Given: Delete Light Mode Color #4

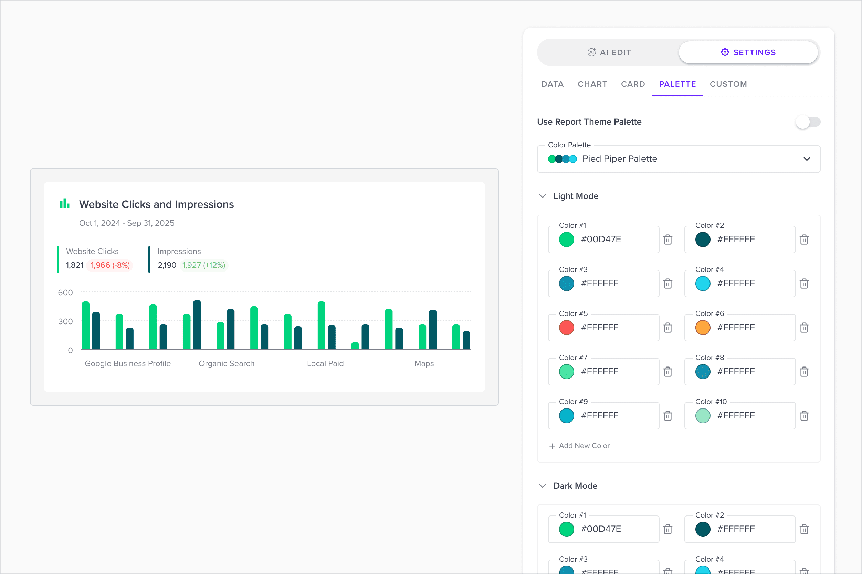Looking at the screenshot, I should coord(804,283).
